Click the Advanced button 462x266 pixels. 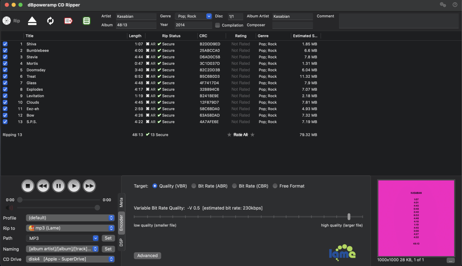point(147,256)
